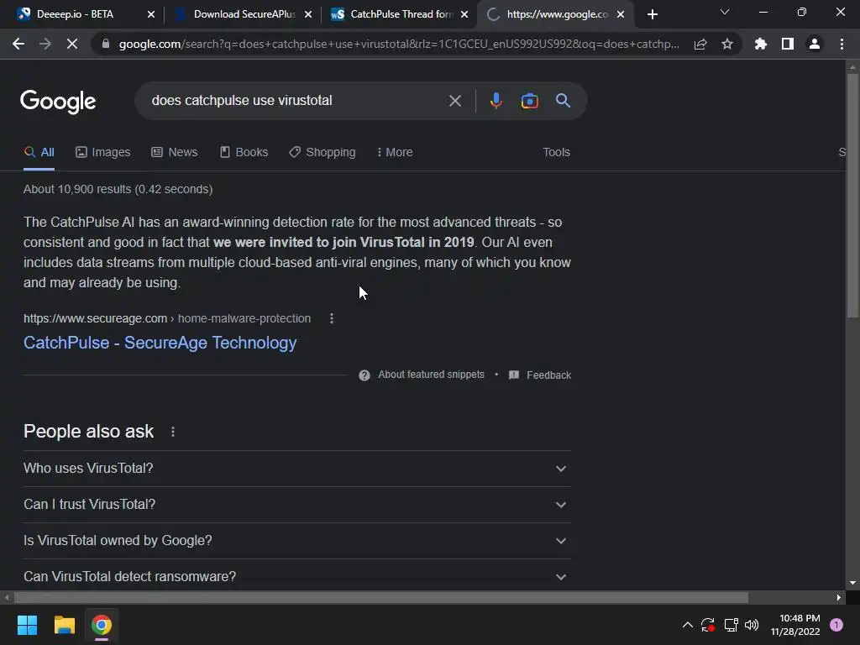Screen dimensions: 860x645
Task: Expand 'Can VirusTotal detect ransomware?'
Action: 296,576
